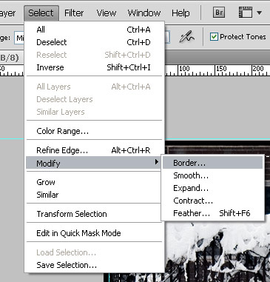Expand the Modify submenu arrow
Viewport: 270px width, 282px height.
pyautogui.click(x=156, y=162)
